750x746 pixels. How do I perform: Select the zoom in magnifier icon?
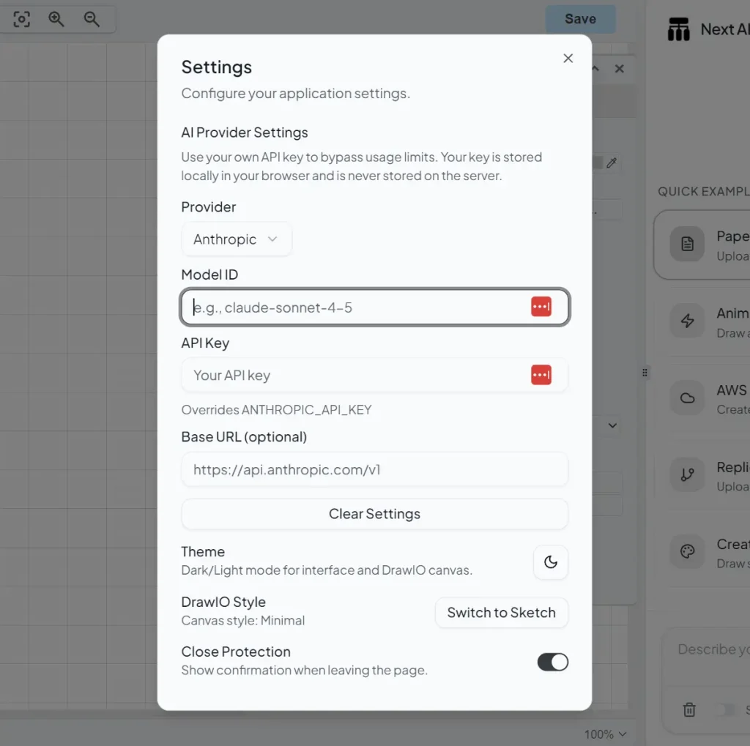click(56, 19)
